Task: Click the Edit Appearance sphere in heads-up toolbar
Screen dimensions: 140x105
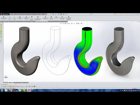Action: tap(77, 23)
